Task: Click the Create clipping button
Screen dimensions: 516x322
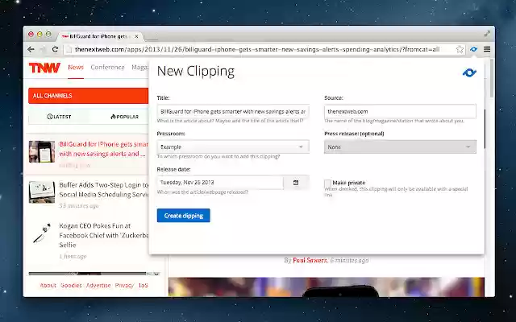Action: pos(183,216)
